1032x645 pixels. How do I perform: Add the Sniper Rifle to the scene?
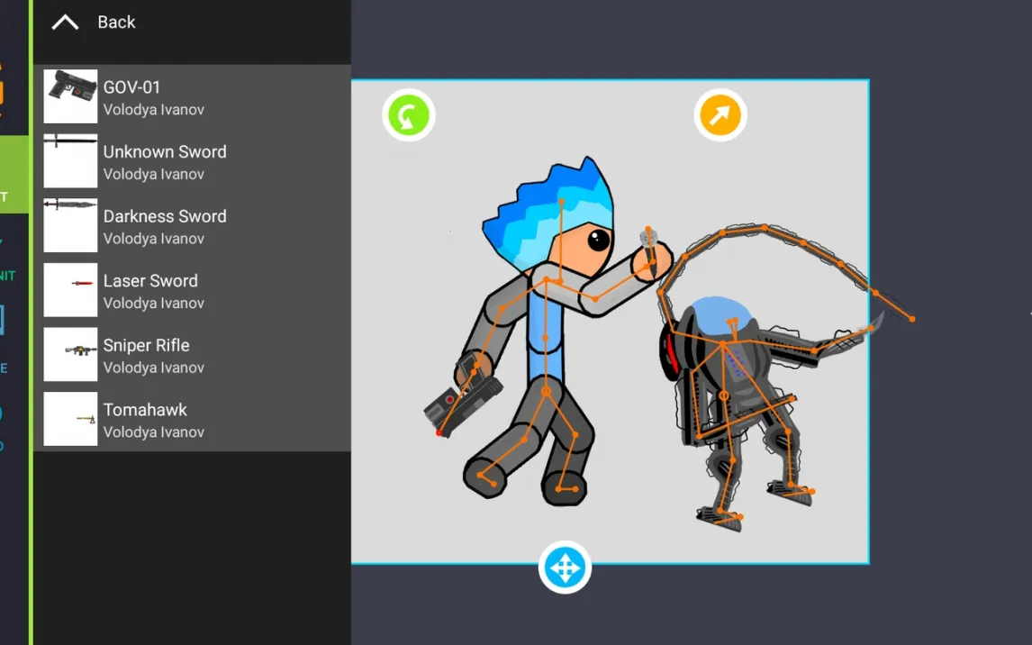[192, 355]
